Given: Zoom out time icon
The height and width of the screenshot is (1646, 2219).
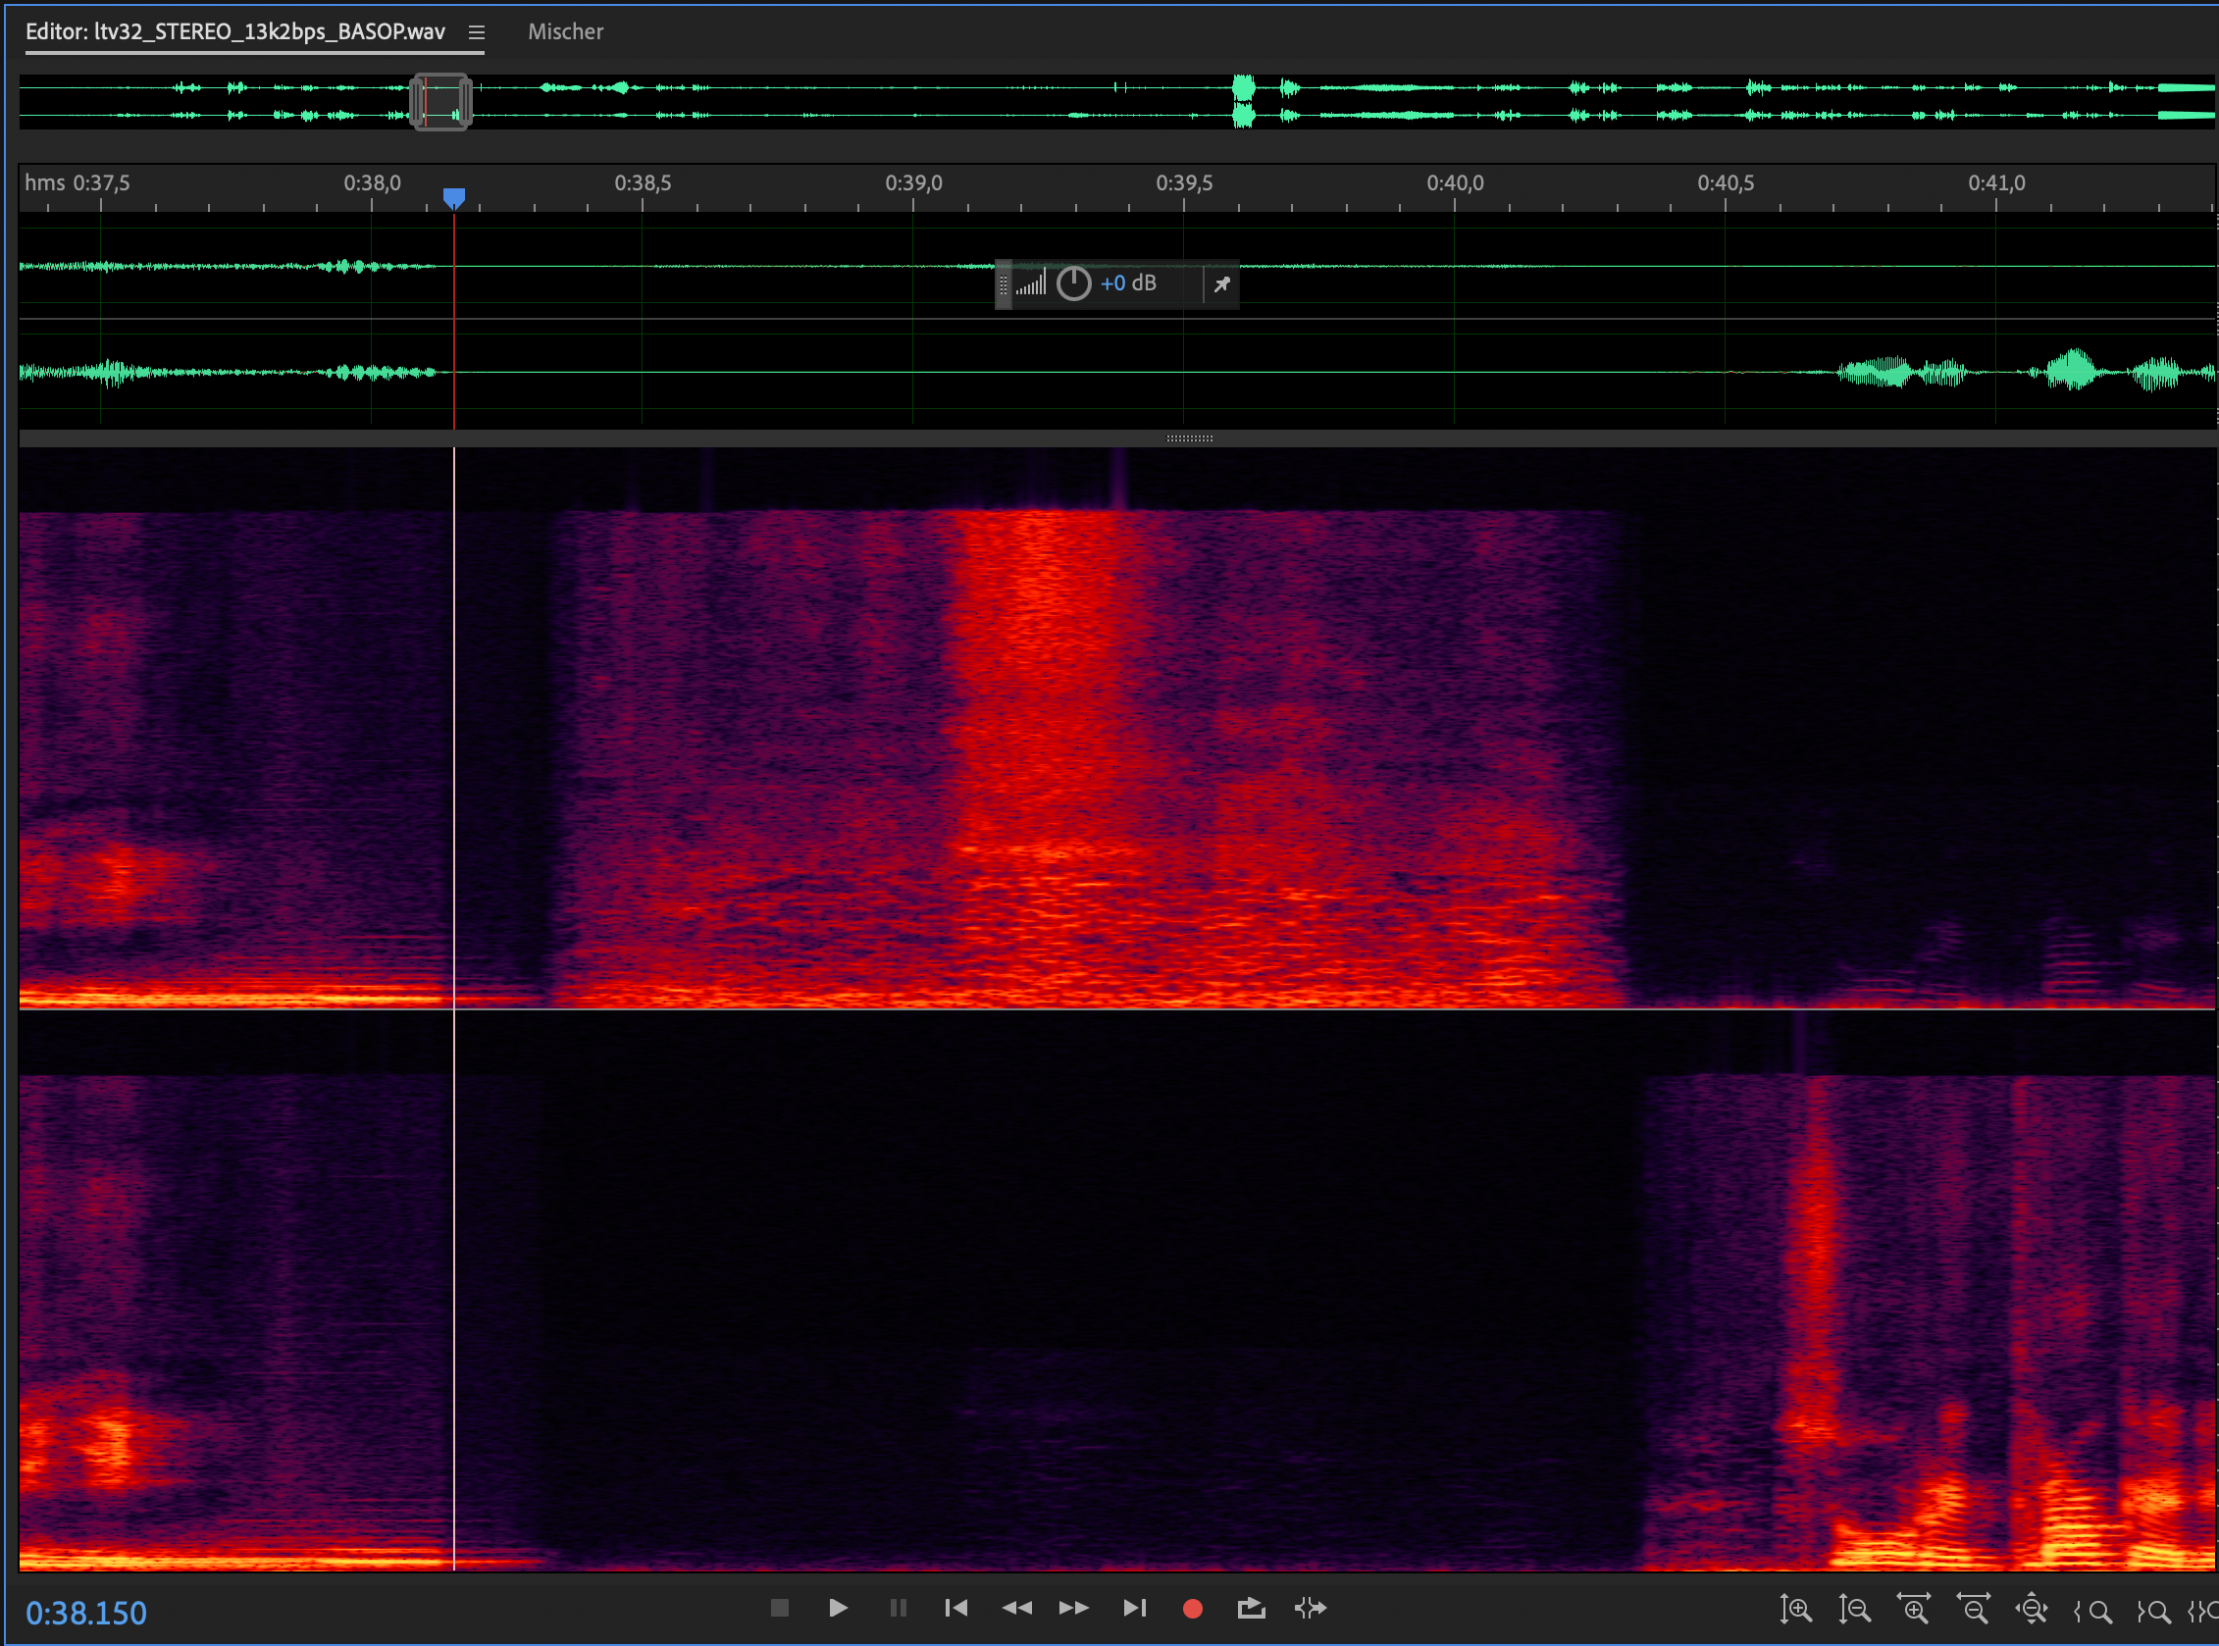Looking at the screenshot, I should (1973, 1609).
